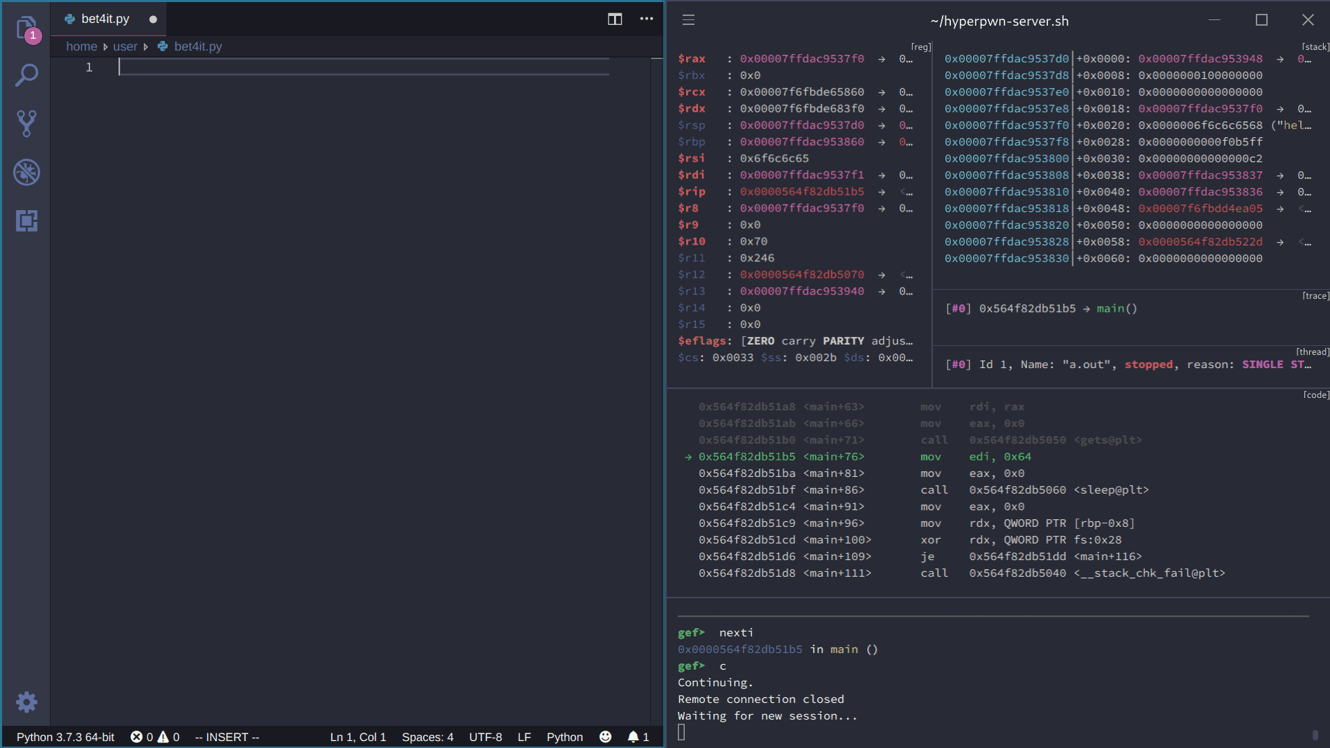This screenshot has width=1330, height=748.
Task: Click the $eflags register line
Action: (796, 341)
